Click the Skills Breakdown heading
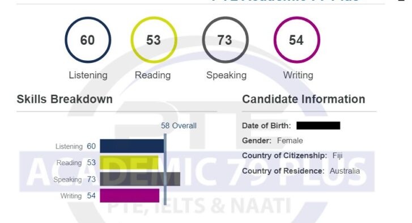This screenshot has height=223, width=412. (x=65, y=99)
